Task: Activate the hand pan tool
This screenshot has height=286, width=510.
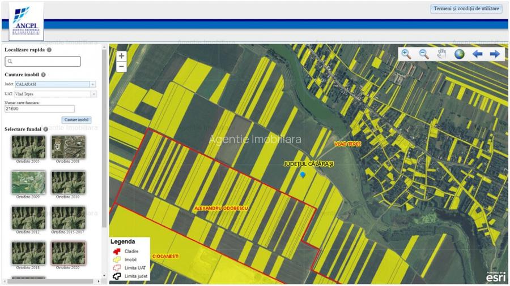Action: tap(441, 54)
